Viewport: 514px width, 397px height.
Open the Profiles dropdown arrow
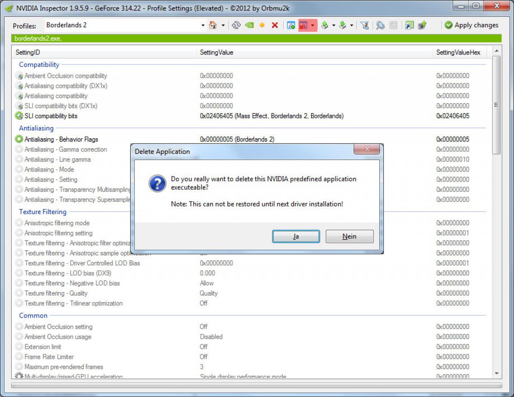[x=203, y=25]
